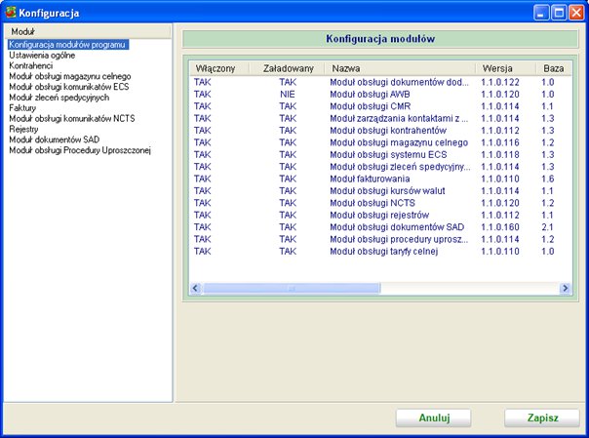
Task: Select row Moduł zarządzania kontaktami z ...
Action: coord(380,118)
